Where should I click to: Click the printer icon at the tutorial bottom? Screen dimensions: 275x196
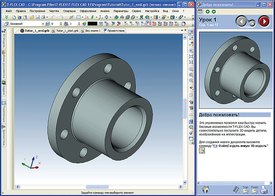coord(264,189)
